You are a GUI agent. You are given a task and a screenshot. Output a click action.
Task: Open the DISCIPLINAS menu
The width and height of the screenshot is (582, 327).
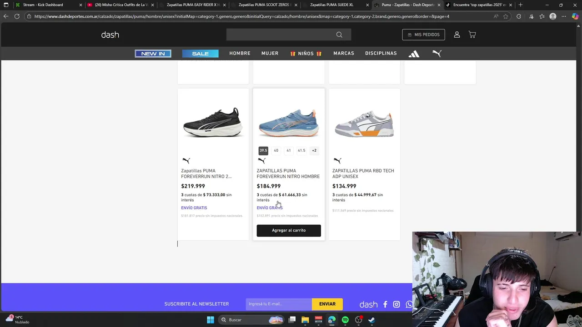(x=381, y=54)
